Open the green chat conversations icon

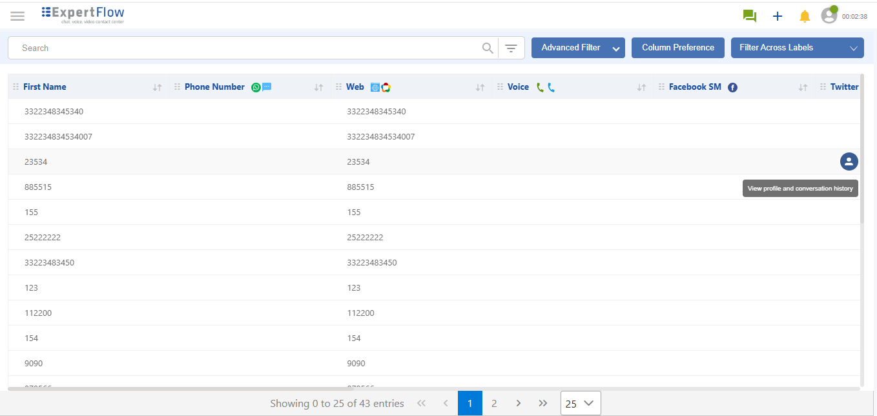point(749,16)
